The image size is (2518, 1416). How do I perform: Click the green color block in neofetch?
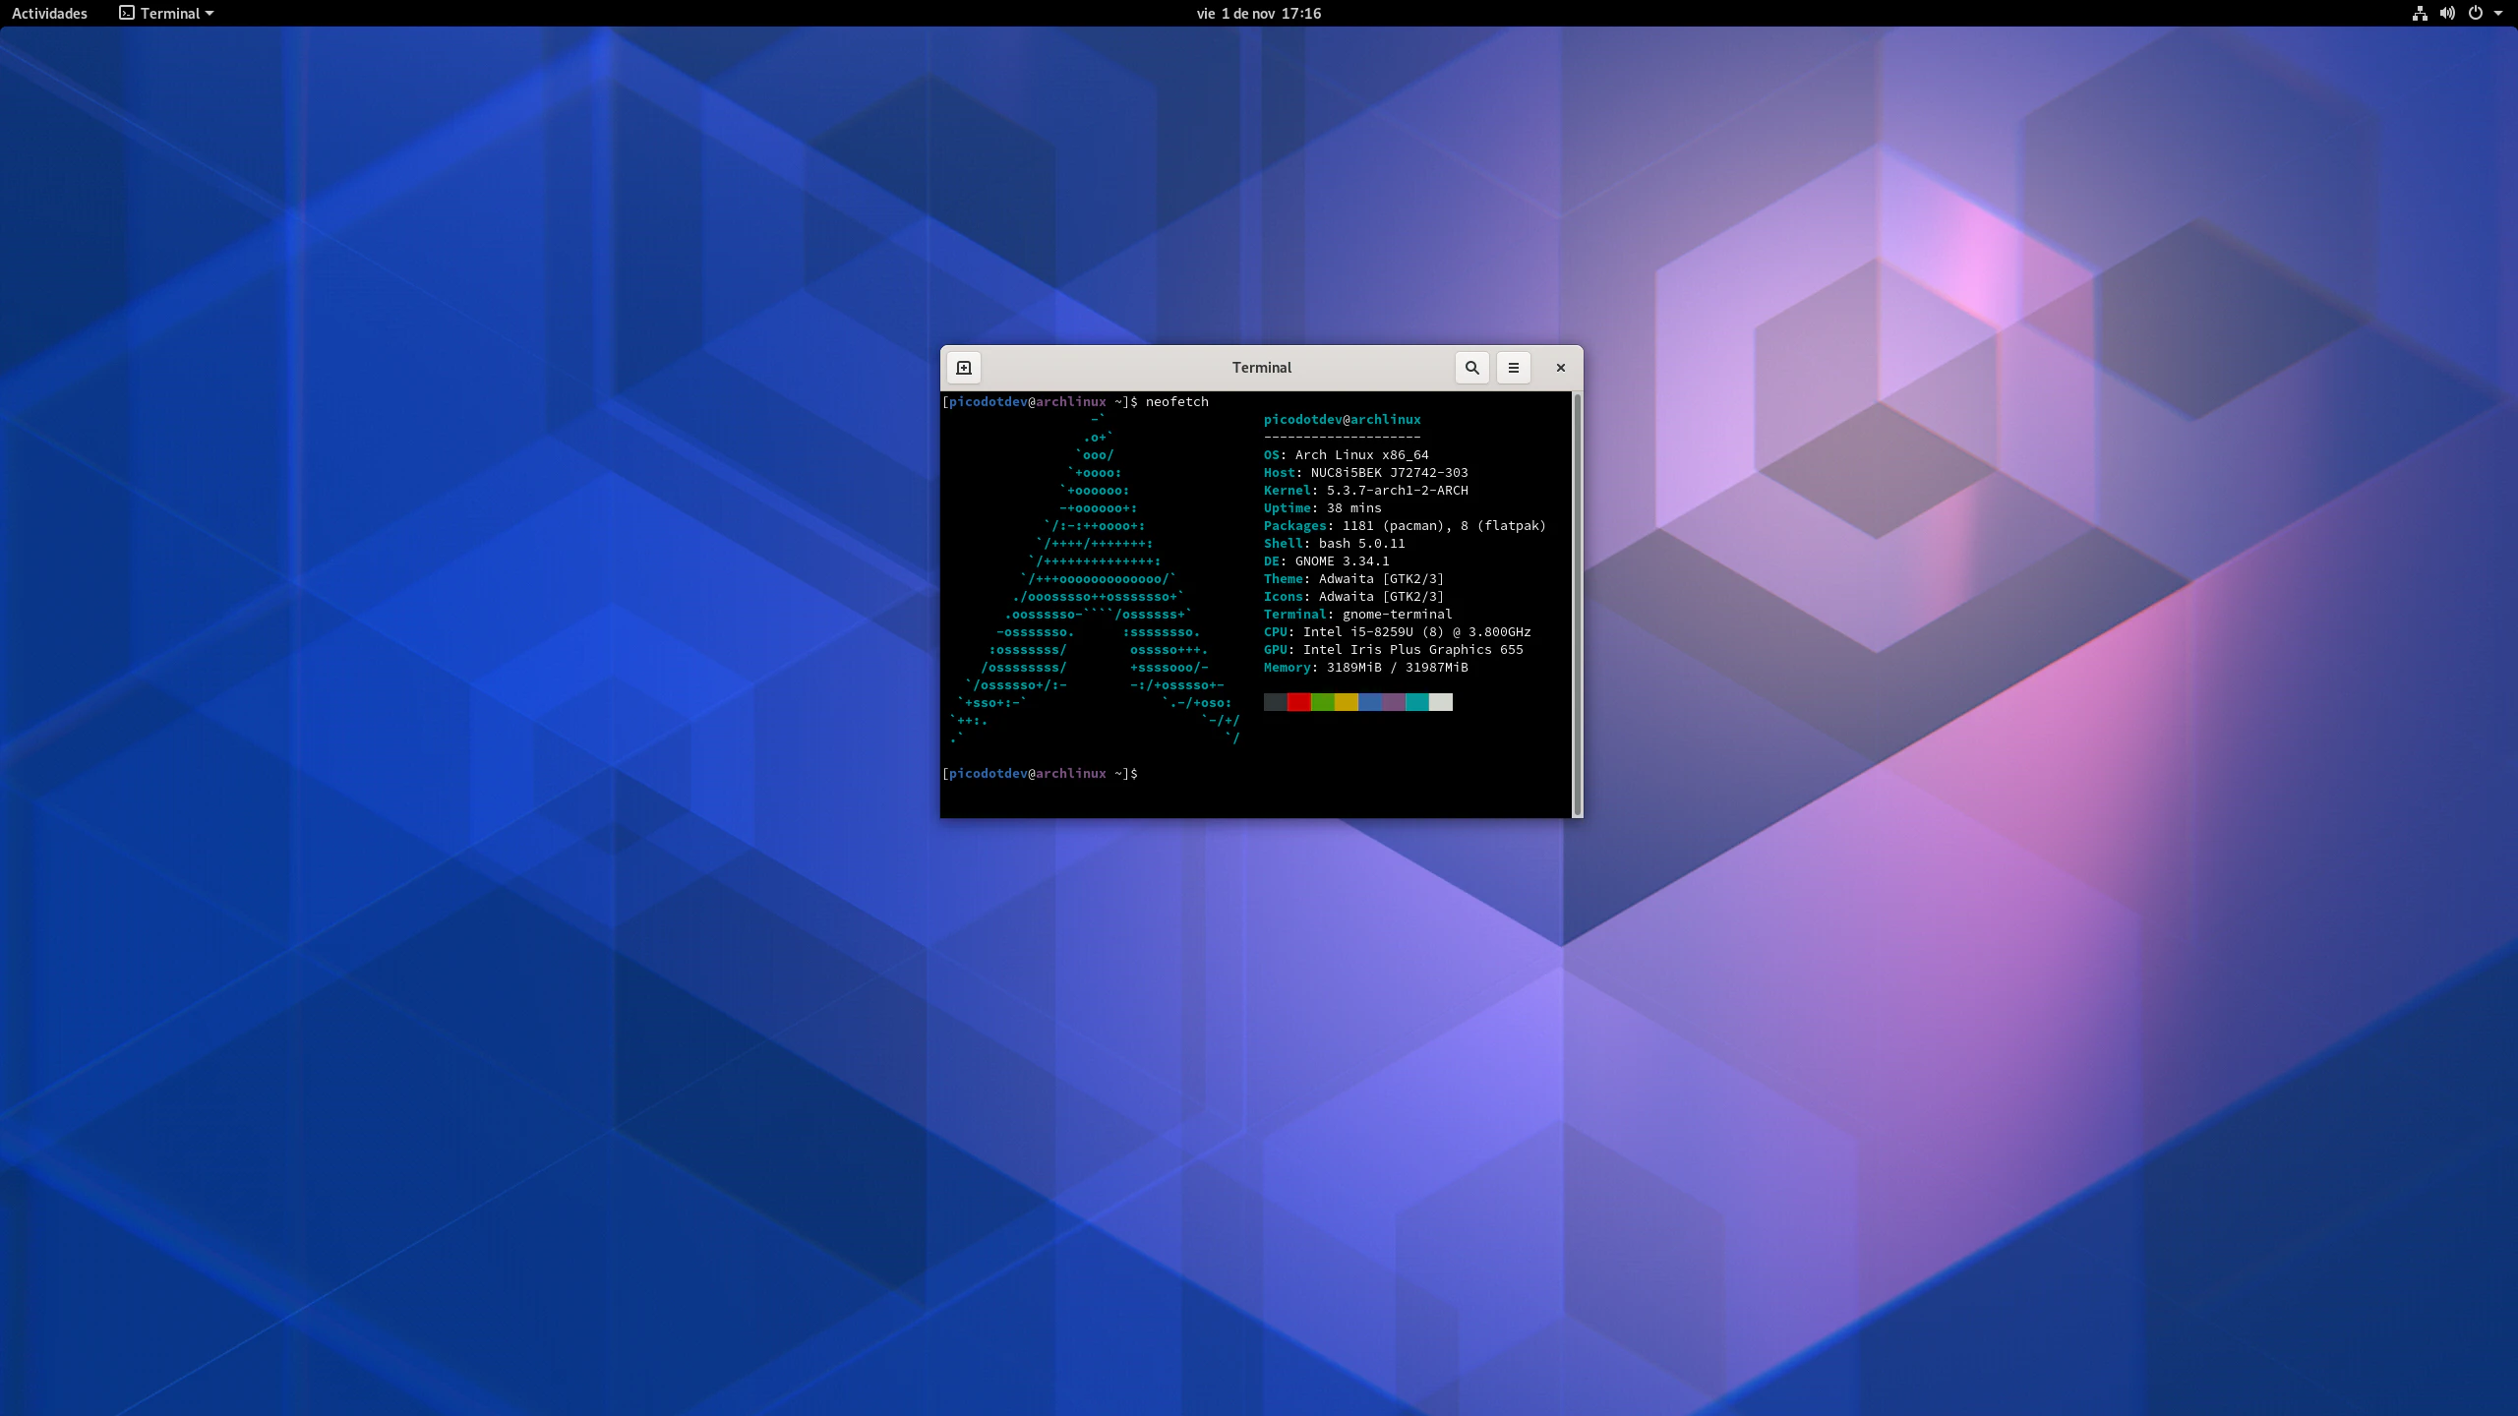tap(1322, 702)
